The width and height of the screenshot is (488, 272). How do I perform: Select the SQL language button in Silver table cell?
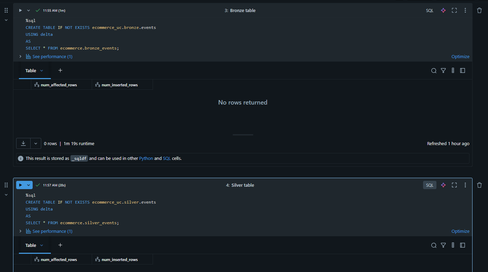click(429, 185)
